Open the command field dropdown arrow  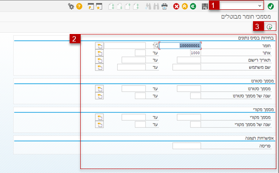tap(260, 6)
